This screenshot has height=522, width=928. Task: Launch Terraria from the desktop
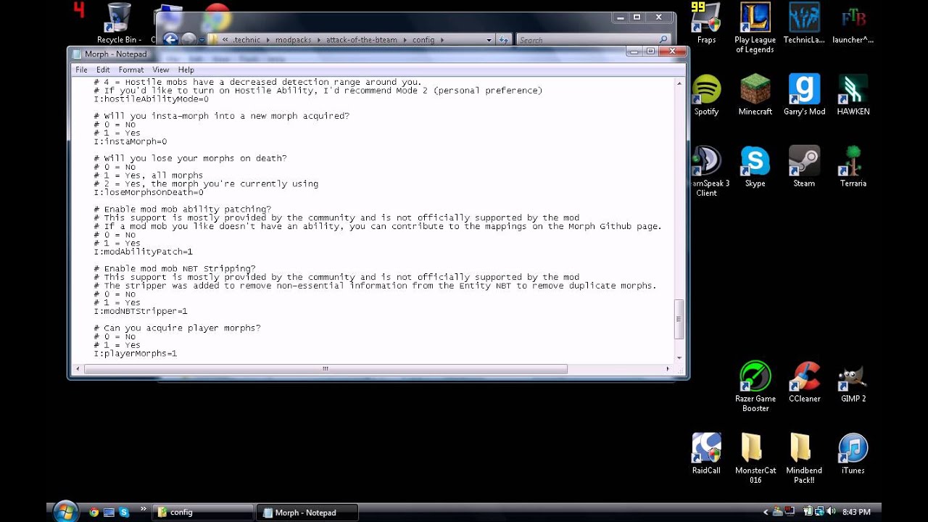pos(853,167)
